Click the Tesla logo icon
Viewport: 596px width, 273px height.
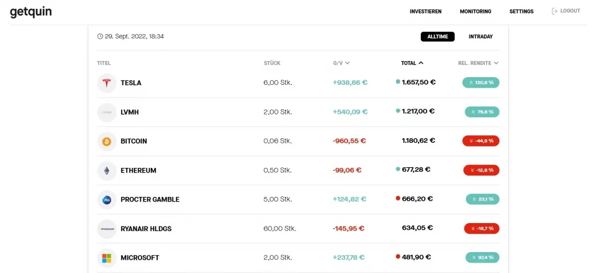coord(107,83)
